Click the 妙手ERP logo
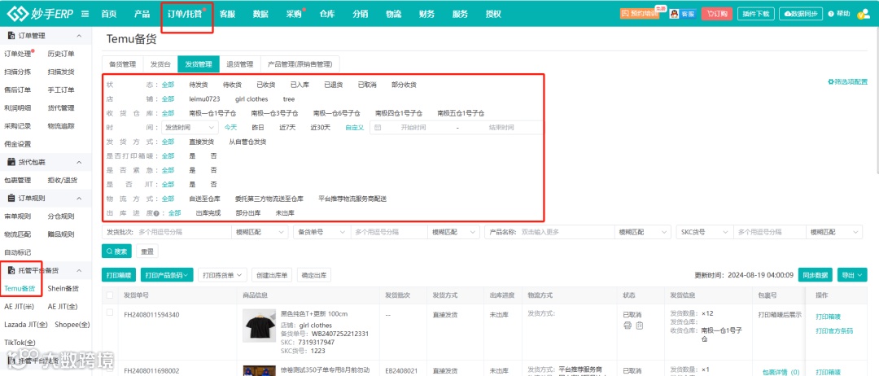The width and height of the screenshot is (879, 376). tap(39, 14)
